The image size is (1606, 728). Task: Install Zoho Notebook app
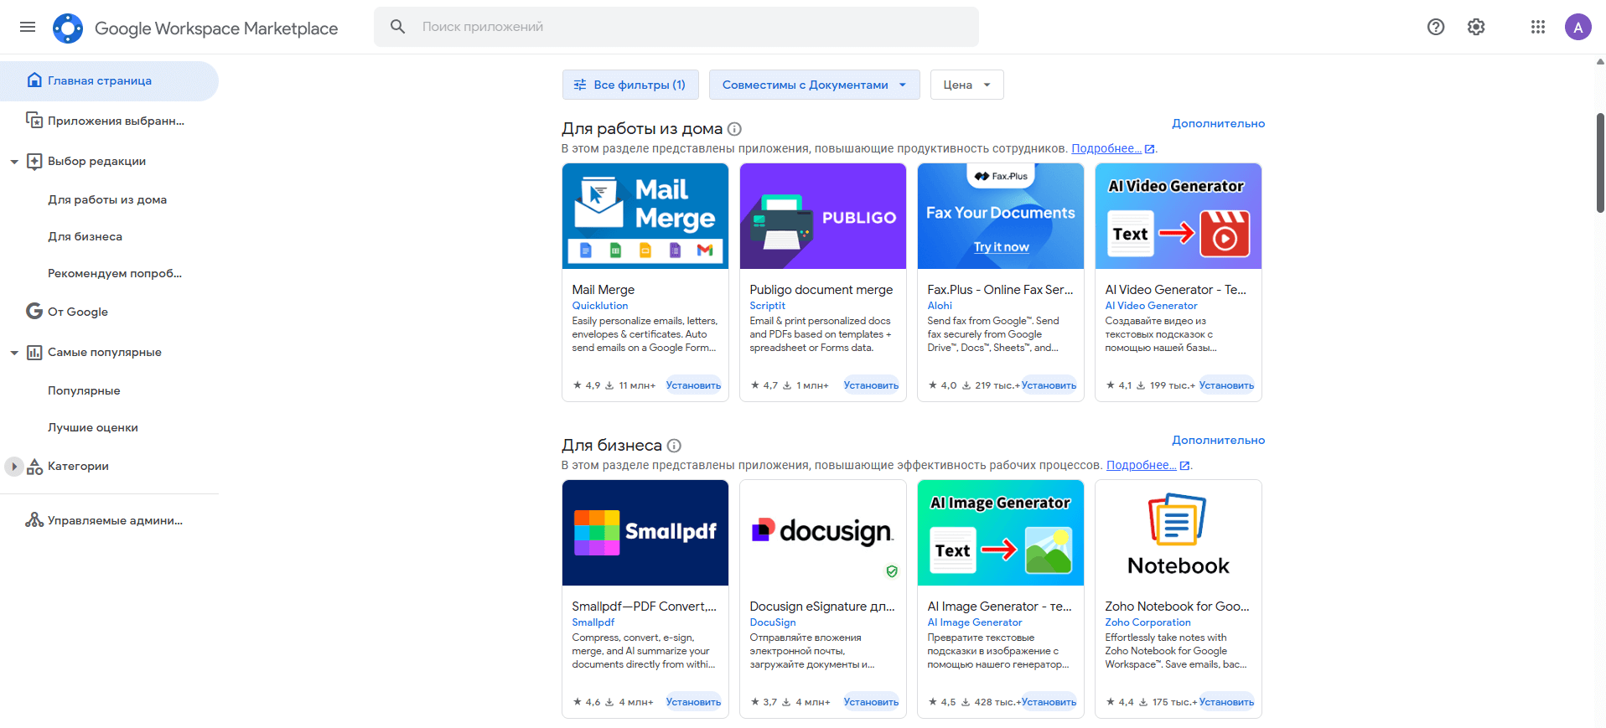(x=1226, y=702)
